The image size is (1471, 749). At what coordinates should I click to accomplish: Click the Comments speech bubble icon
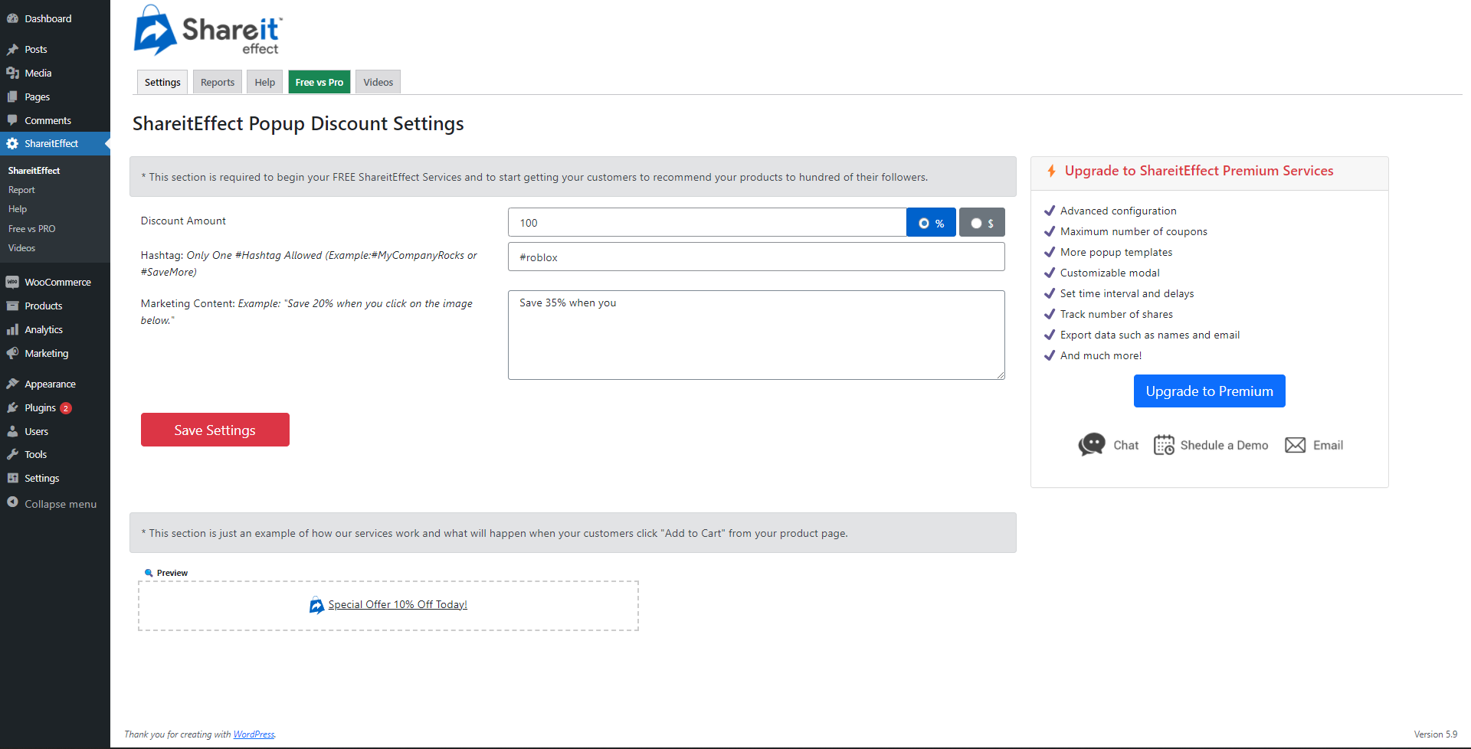[12, 120]
